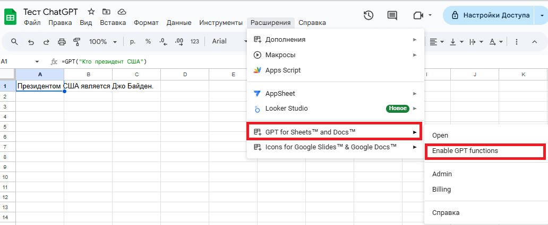
Task: Decrease decimal places
Action: (x=163, y=42)
